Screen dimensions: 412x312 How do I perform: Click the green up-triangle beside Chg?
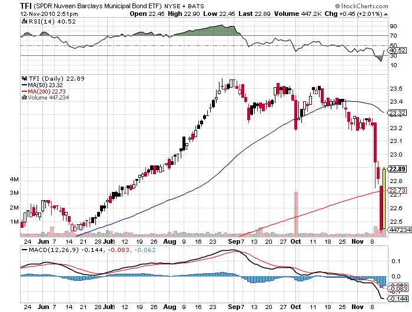386,14
